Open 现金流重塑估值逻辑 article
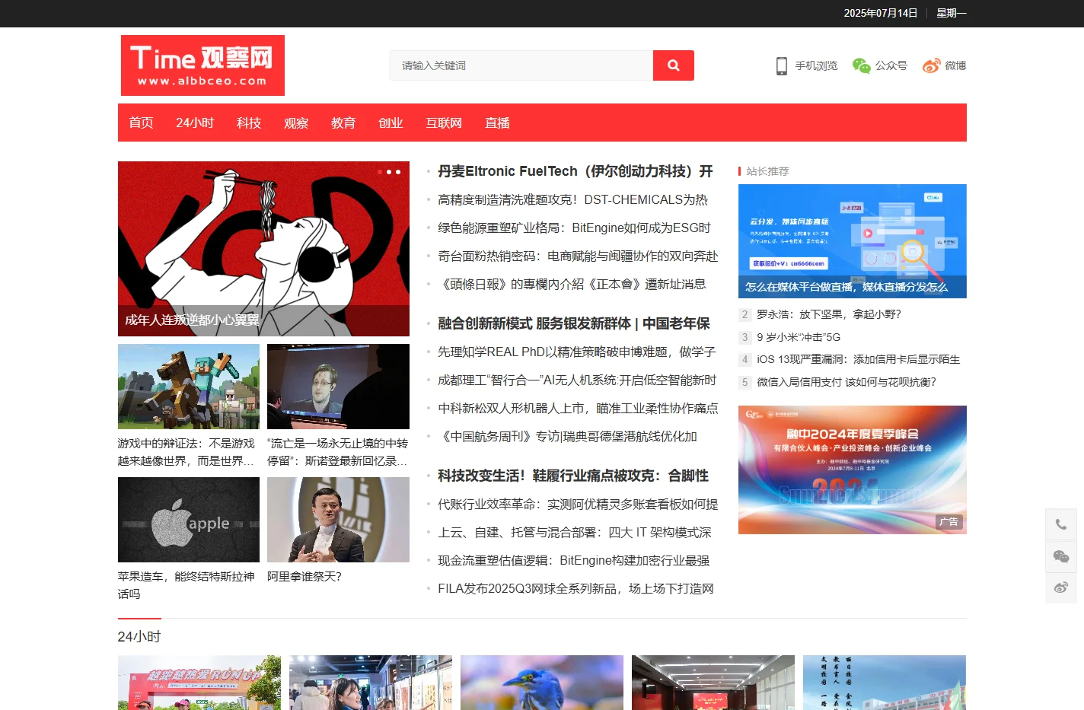Image resolution: width=1084 pixels, height=710 pixels. [573, 560]
